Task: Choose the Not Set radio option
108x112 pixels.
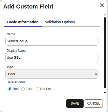Action: point(37,89)
